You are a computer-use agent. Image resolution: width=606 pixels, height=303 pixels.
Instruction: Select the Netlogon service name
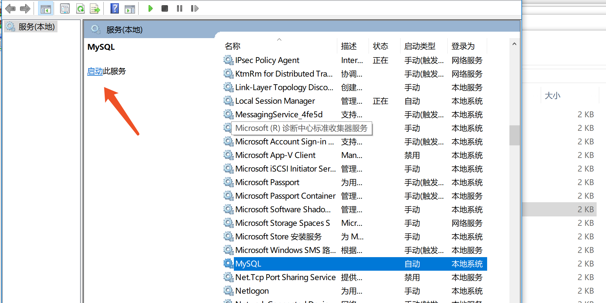[252, 291]
